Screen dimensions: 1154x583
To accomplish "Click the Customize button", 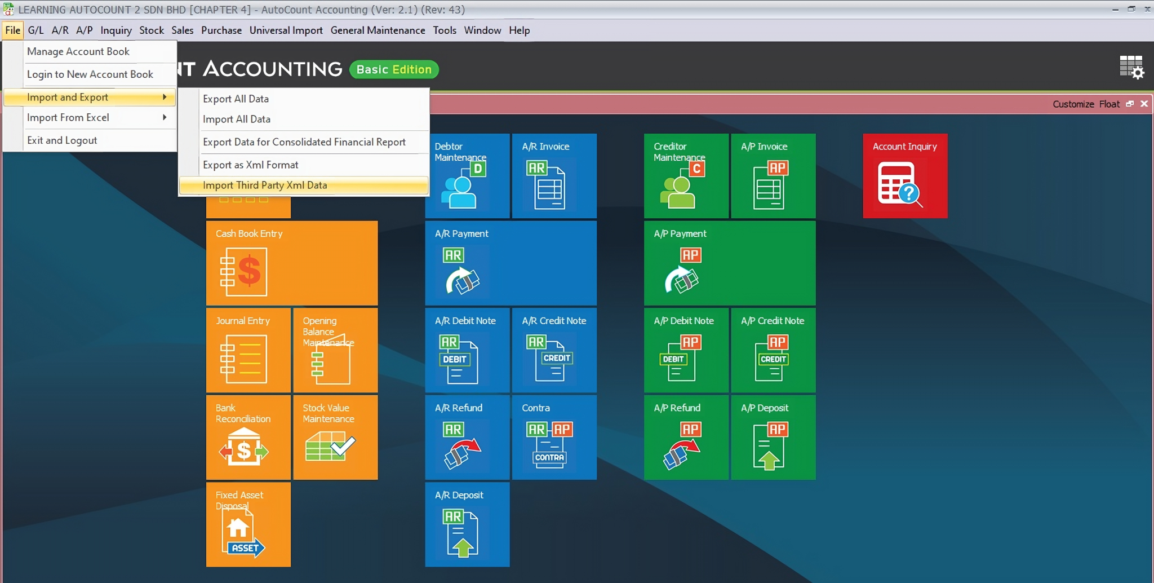I will (x=1073, y=104).
